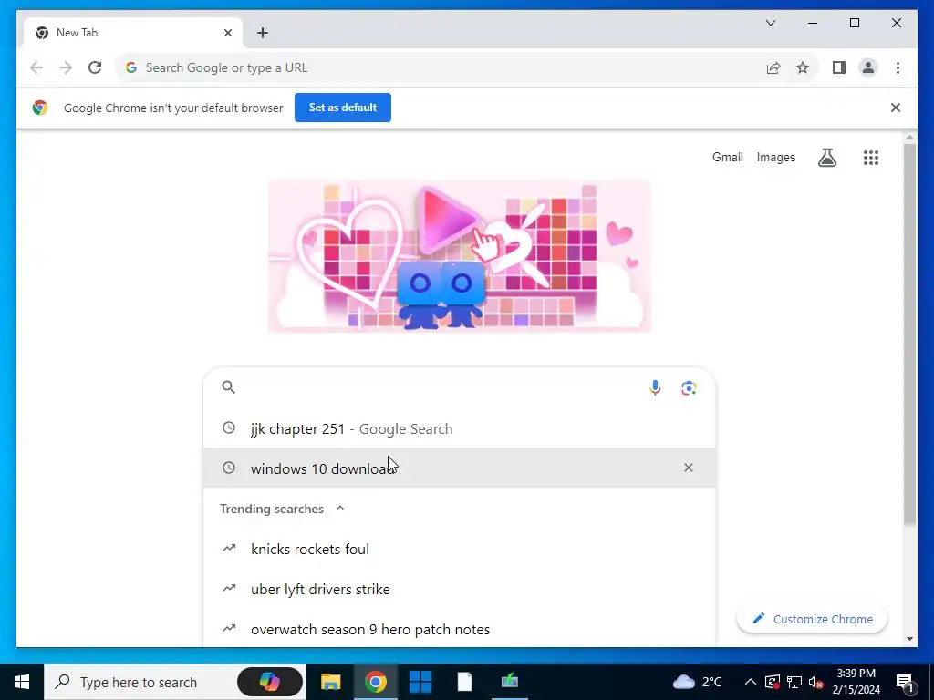Collapse the Trending searches section
Screen dimensions: 934x700
pyautogui.click(x=340, y=509)
